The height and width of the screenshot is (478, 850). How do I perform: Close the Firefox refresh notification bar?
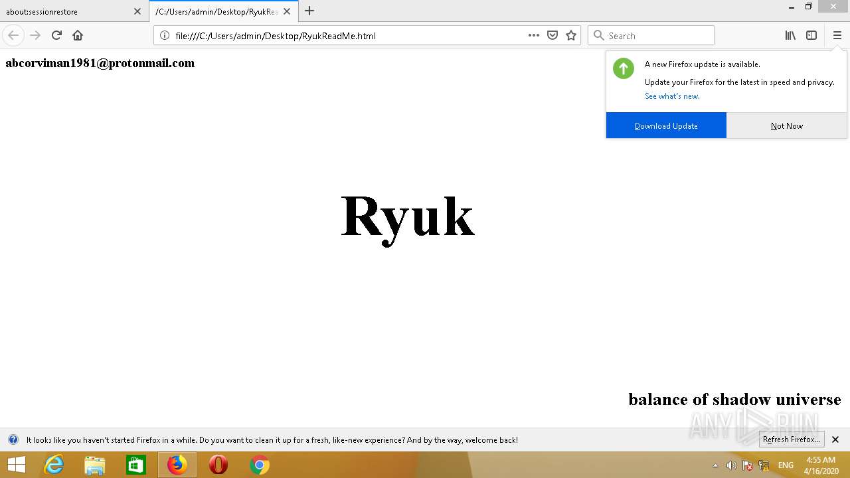tap(835, 439)
